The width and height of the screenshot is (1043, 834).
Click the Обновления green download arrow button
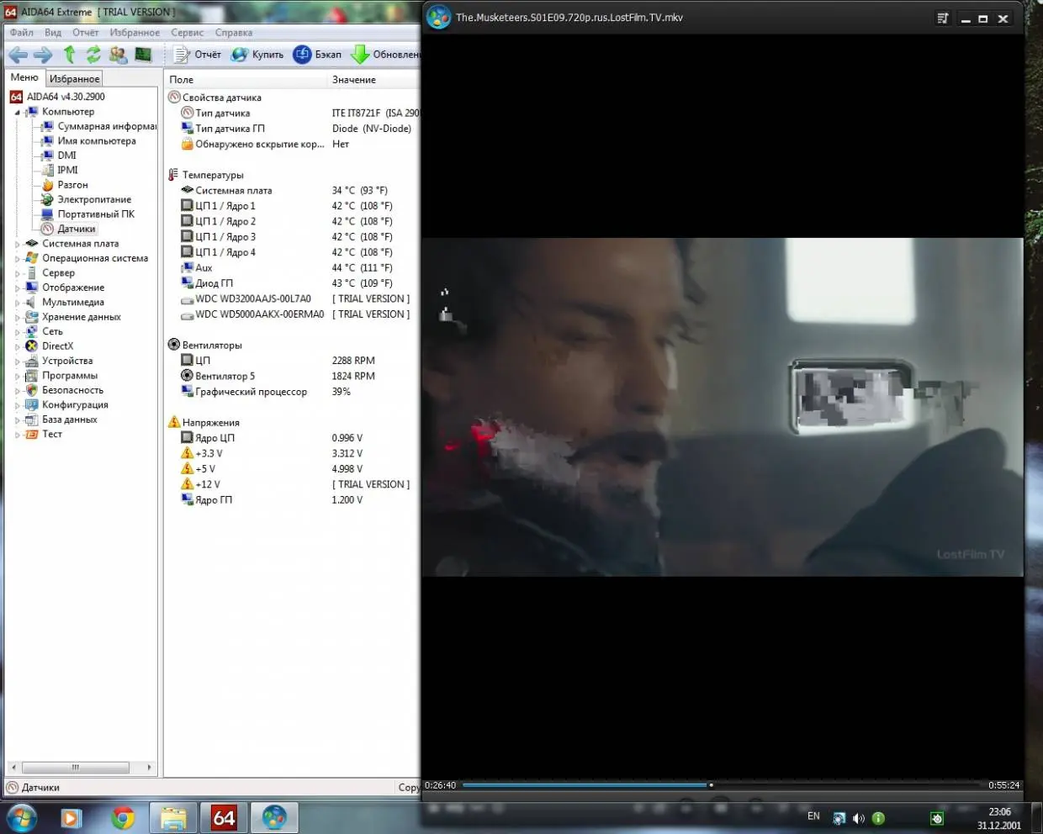click(x=385, y=55)
